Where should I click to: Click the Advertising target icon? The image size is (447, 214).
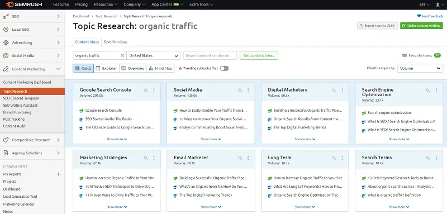pos(6,42)
